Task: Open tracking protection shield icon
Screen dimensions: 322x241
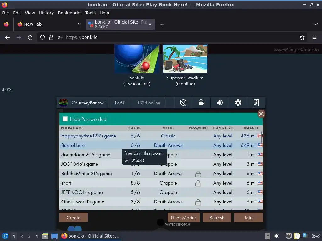Action: 42,37
